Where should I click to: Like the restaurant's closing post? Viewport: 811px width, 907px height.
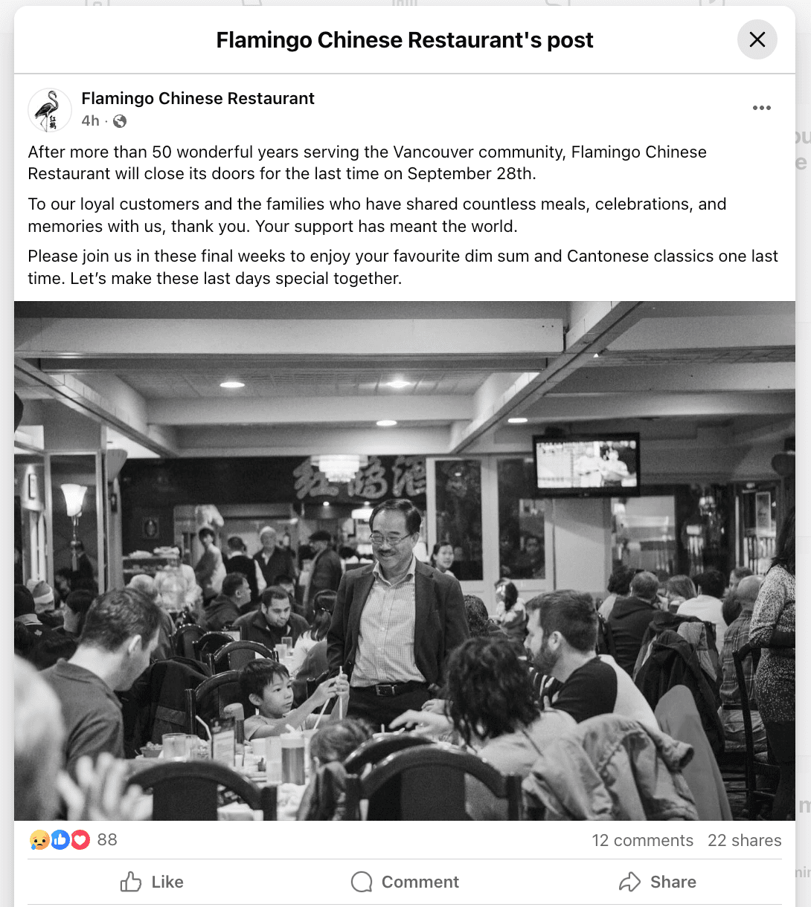pyautogui.click(x=152, y=882)
